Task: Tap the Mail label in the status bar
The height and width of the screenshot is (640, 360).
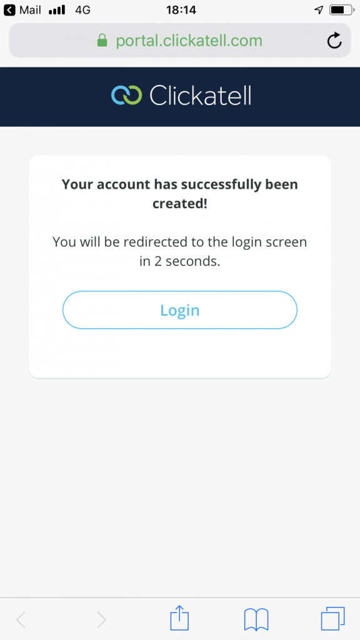Action: point(30,10)
